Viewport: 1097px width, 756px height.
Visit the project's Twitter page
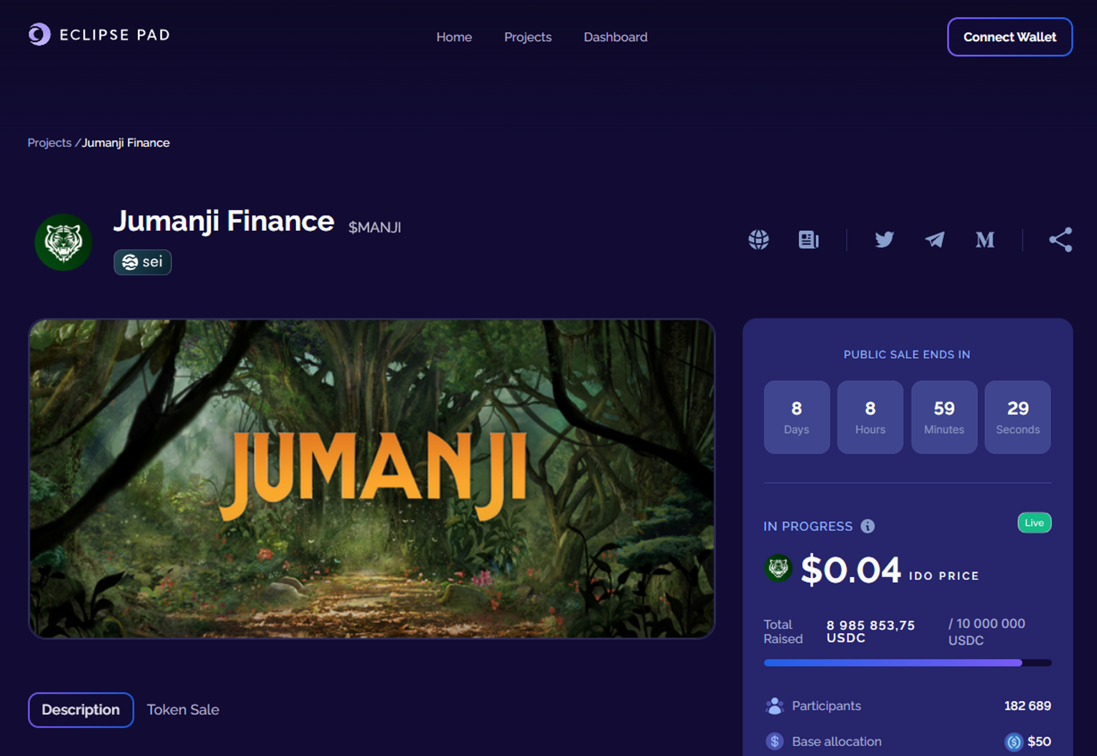[x=884, y=240]
